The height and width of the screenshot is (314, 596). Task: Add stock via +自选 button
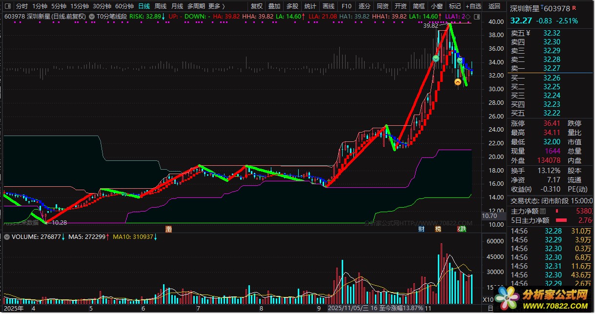tap(473, 6)
